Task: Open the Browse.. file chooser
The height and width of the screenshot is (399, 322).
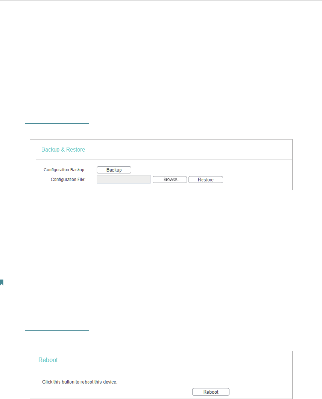Action: click(x=170, y=180)
